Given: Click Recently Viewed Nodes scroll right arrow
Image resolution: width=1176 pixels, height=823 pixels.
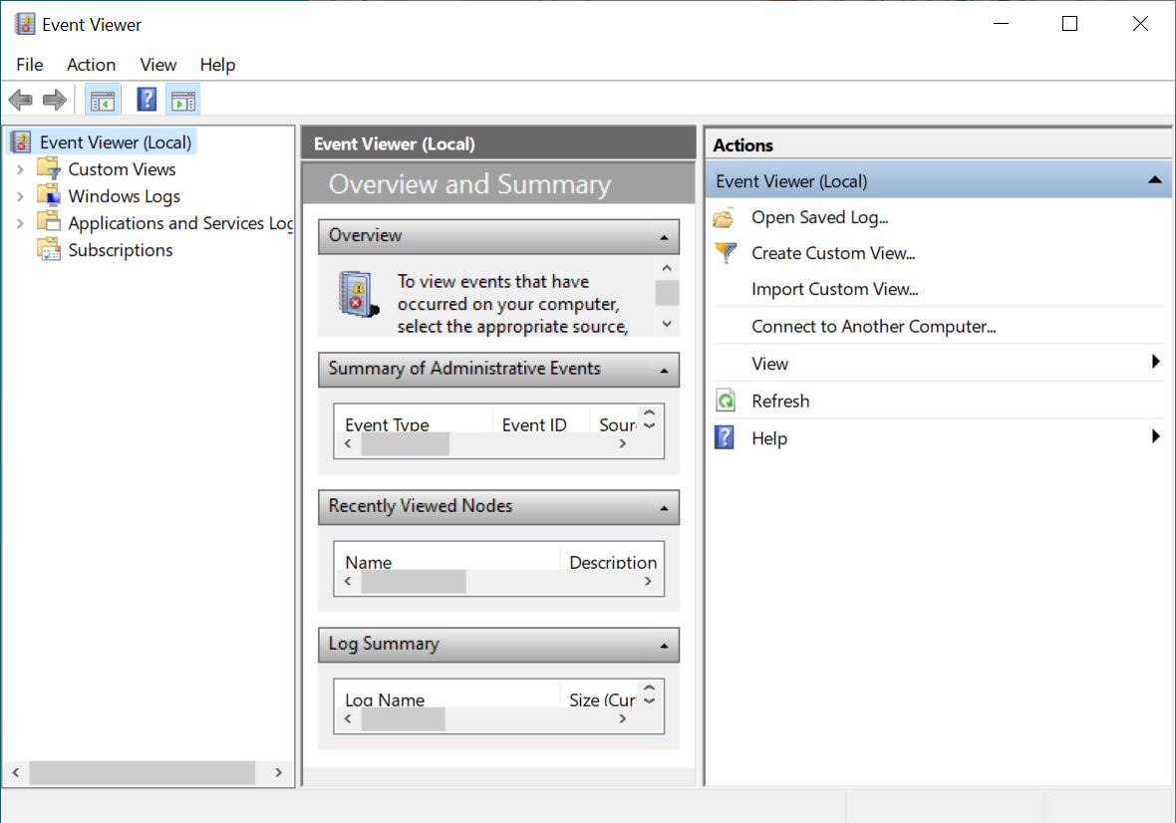Looking at the screenshot, I should 648,582.
